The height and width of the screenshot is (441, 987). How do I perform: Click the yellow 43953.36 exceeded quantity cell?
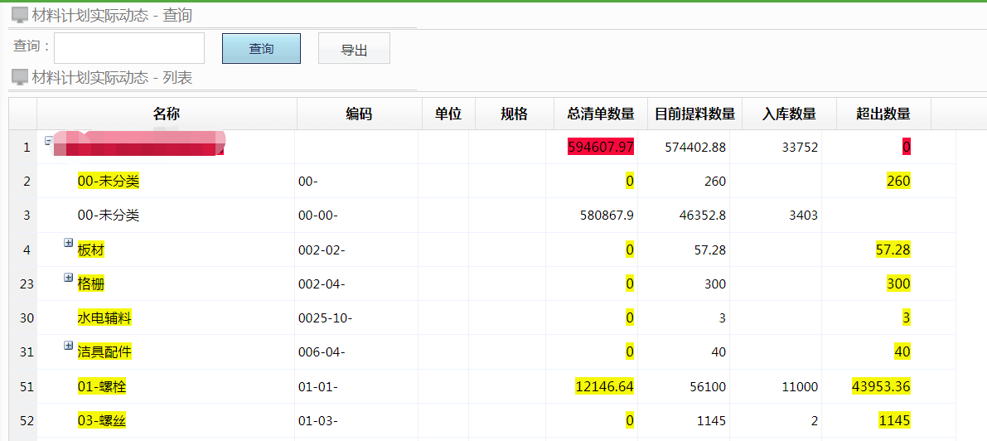coord(881,387)
